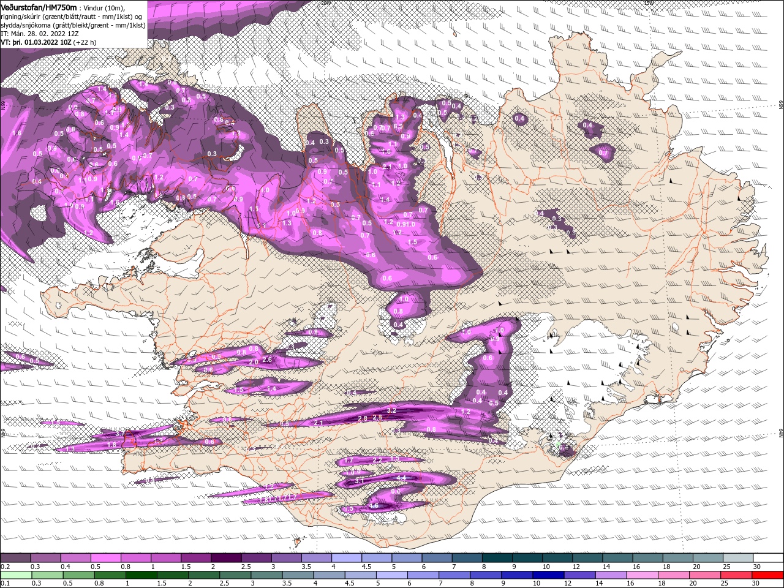Click the '4.4' snowfall value on map

click(x=402, y=478)
